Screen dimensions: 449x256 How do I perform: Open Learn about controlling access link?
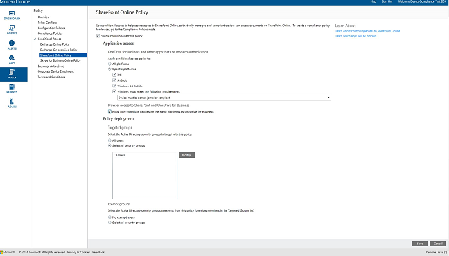367,31
